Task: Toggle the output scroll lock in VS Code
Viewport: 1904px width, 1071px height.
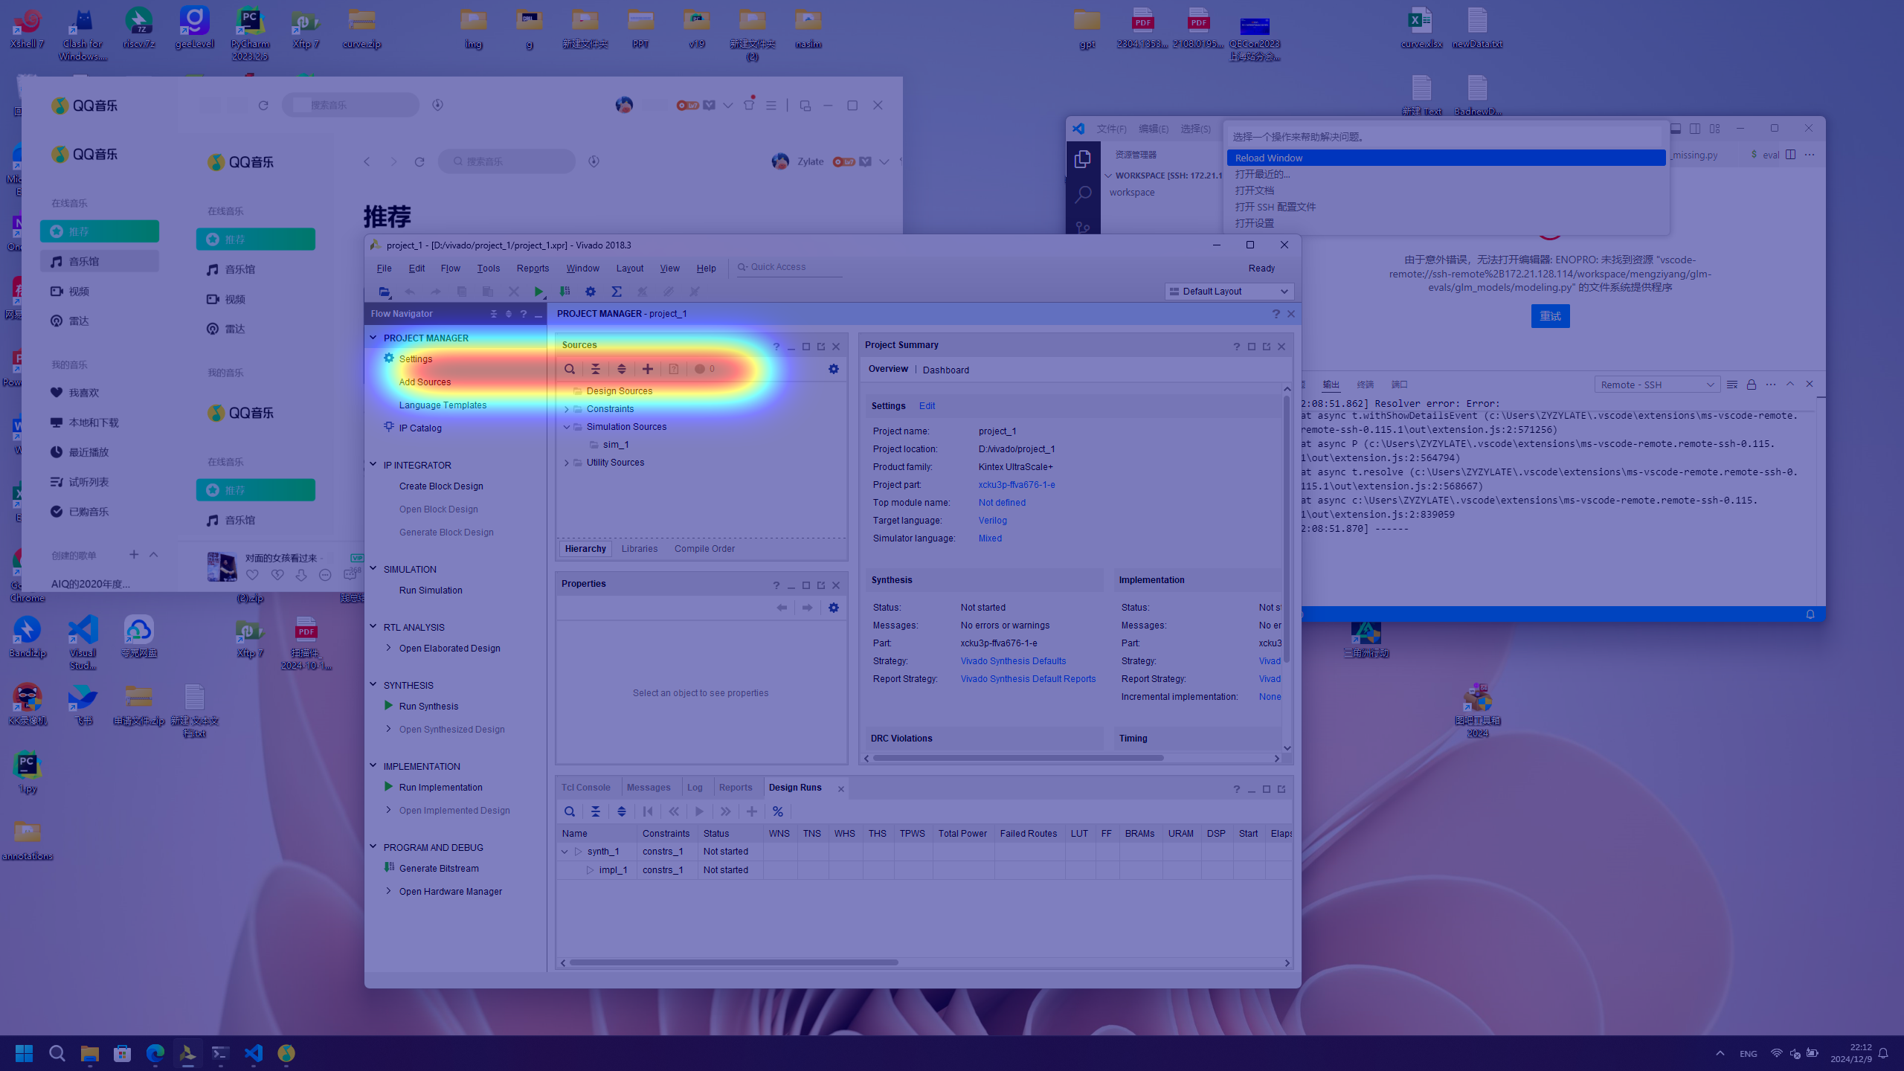Action: [x=1752, y=385]
